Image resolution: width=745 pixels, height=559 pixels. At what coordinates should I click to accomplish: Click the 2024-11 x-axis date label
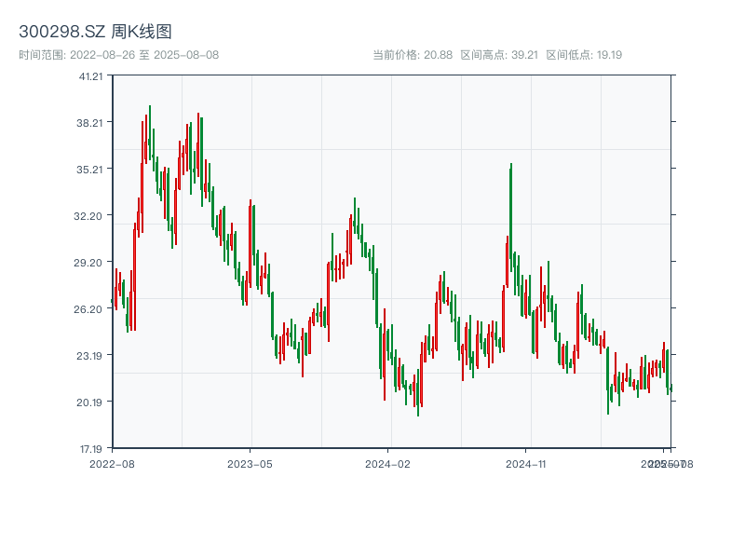point(525,463)
